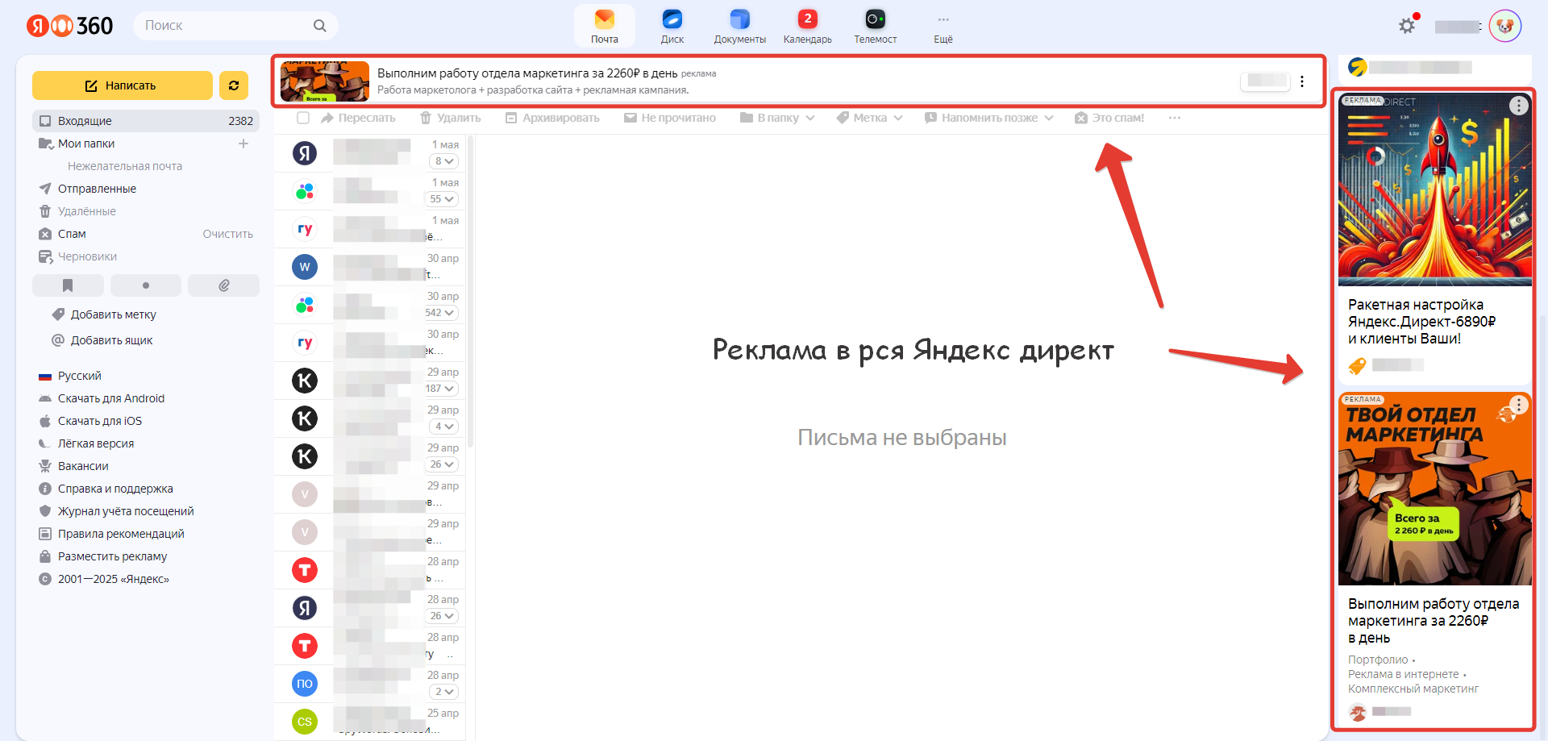Click Портфолио link in ad
This screenshot has height=741, width=1548.
(1378, 660)
